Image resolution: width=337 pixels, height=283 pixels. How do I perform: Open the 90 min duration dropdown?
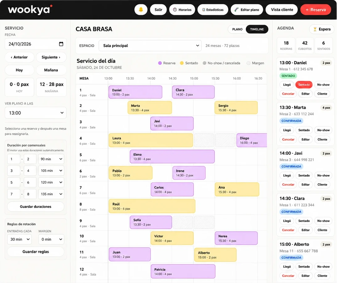click(x=51, y=159)
